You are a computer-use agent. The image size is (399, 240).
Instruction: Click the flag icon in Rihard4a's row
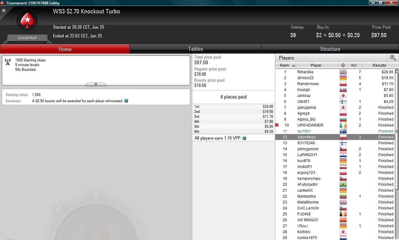click(343, 72)
